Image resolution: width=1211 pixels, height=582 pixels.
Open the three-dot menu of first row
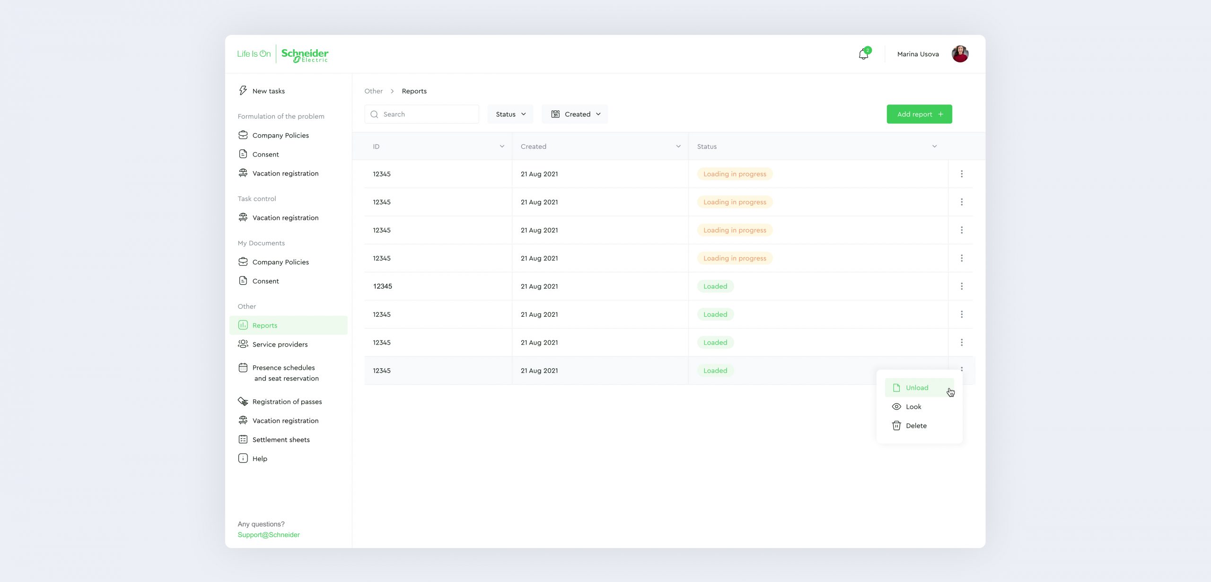pos(962,174)
